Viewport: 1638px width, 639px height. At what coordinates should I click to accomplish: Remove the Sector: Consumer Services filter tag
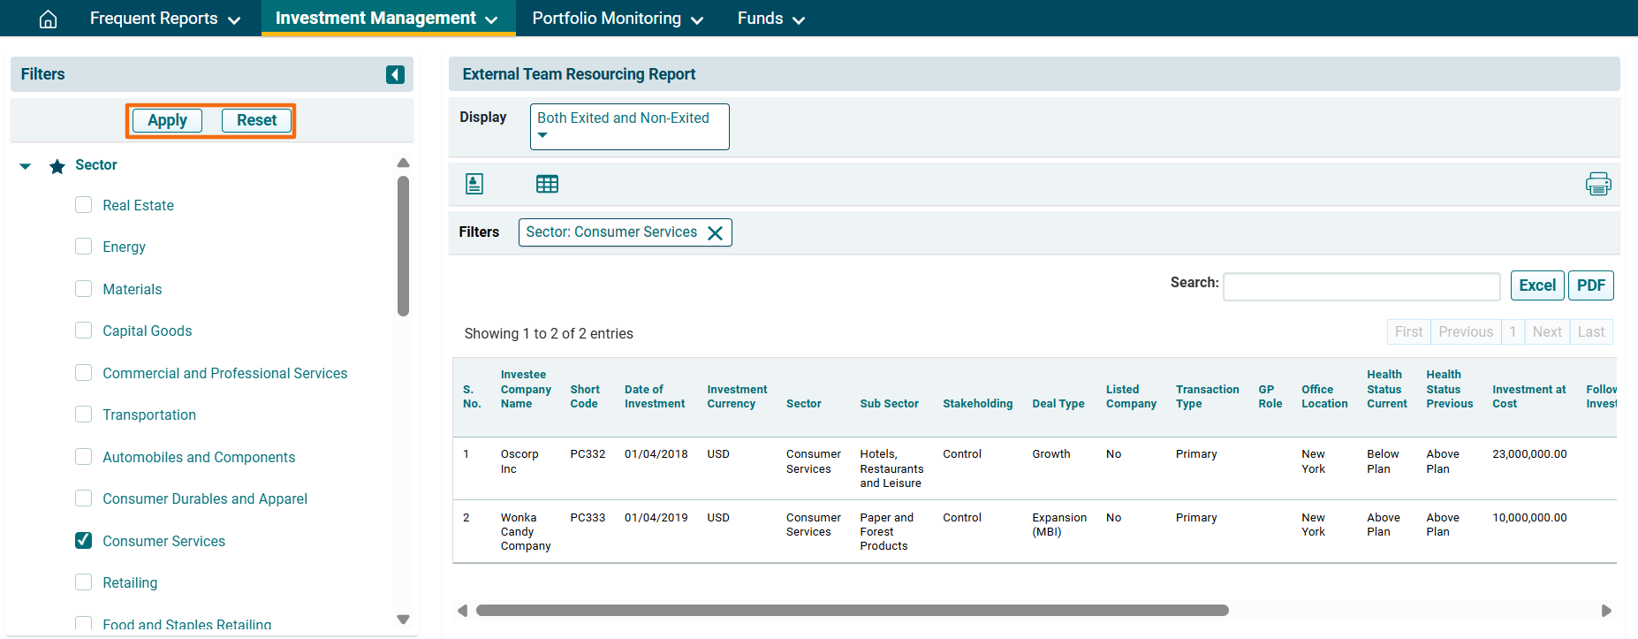point(716,232)
